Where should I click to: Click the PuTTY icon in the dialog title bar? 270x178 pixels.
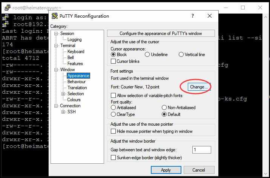55,16
